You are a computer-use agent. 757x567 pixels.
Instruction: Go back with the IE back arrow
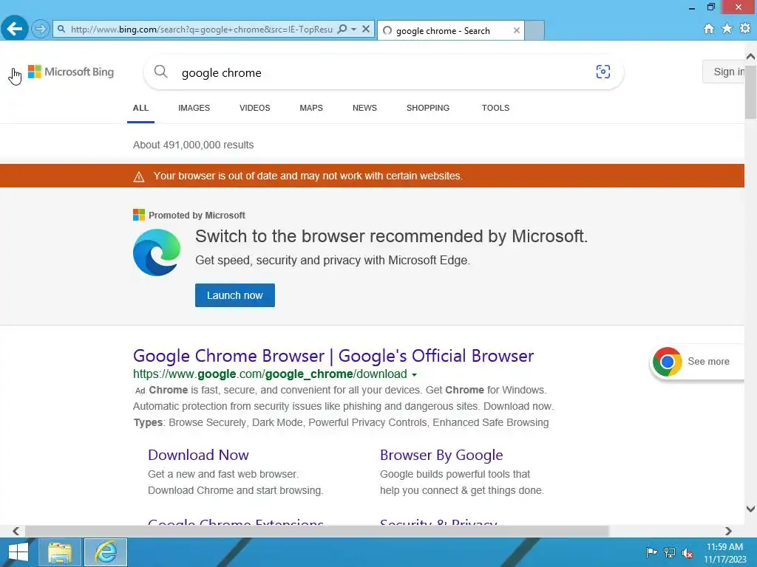click(15, 29)
